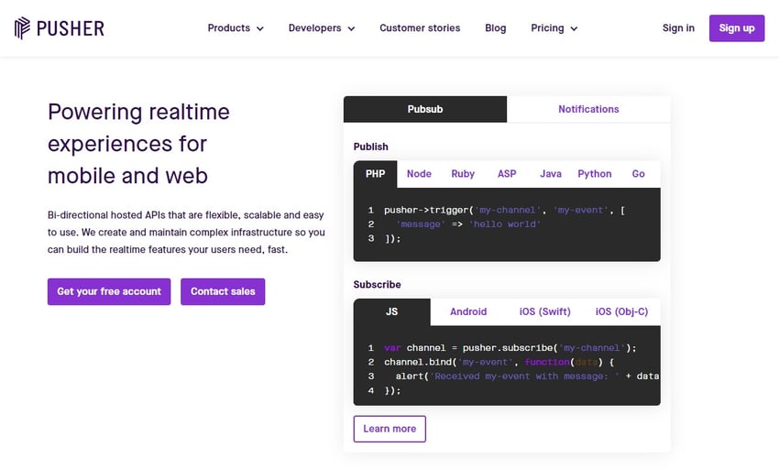Click the Powering realtime experiences headline
This screenshot has width=779, height=469.
(x=138, y=144)
